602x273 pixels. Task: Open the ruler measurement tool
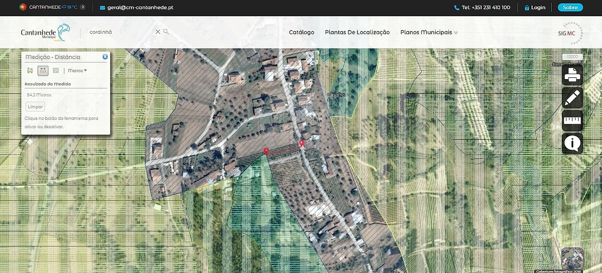click(x=572, y=121)
